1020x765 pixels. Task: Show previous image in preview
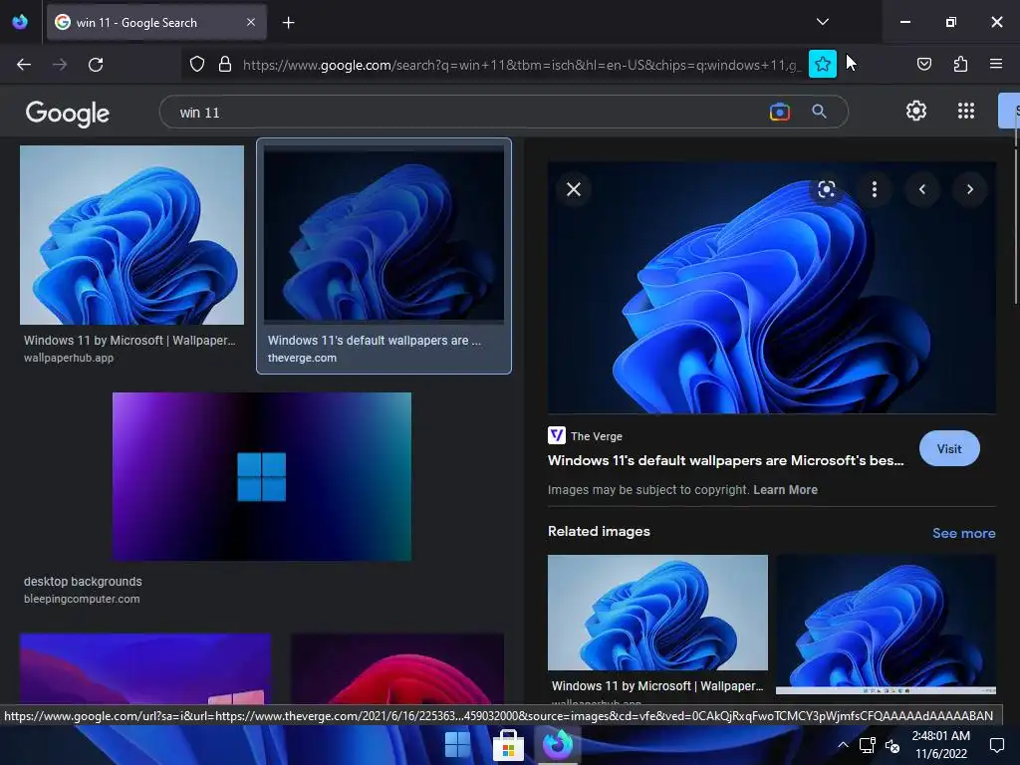coord(921,189)
